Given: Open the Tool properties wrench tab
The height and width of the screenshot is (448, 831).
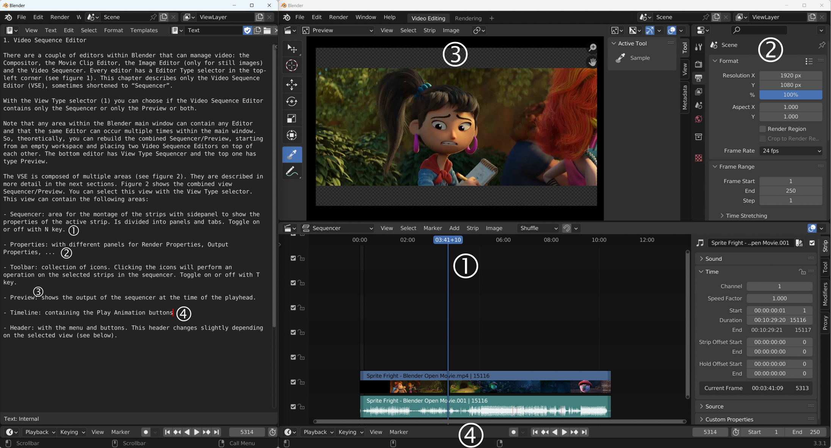Looking at the screenshot, I should pyautogui.click(x=698, y=47).
